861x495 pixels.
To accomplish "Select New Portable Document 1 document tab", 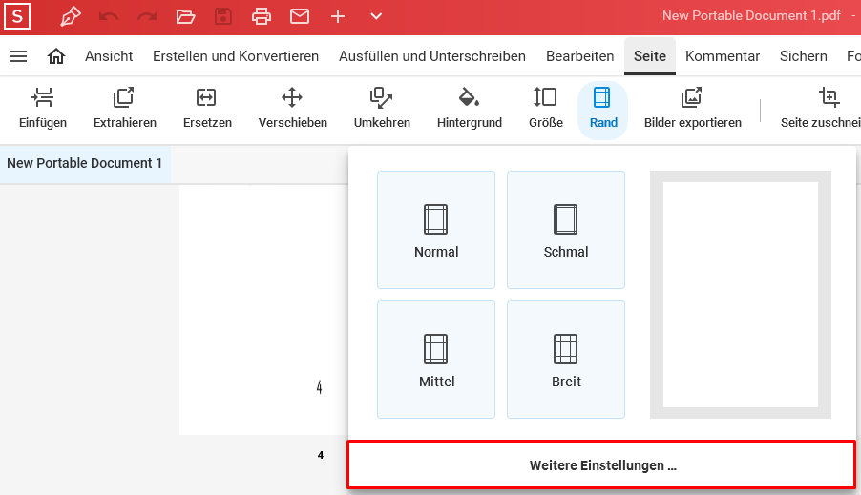I will tap(85, 163).
